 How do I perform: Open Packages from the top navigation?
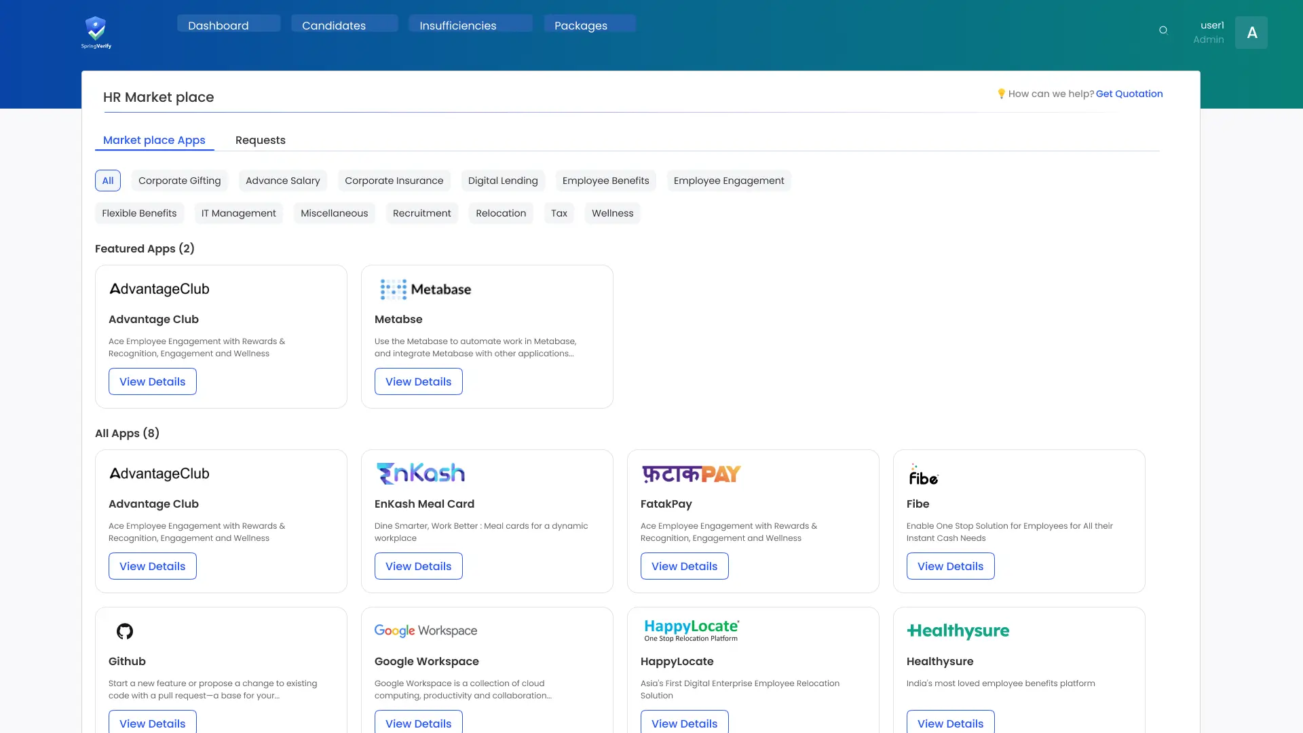pos(590,25)
